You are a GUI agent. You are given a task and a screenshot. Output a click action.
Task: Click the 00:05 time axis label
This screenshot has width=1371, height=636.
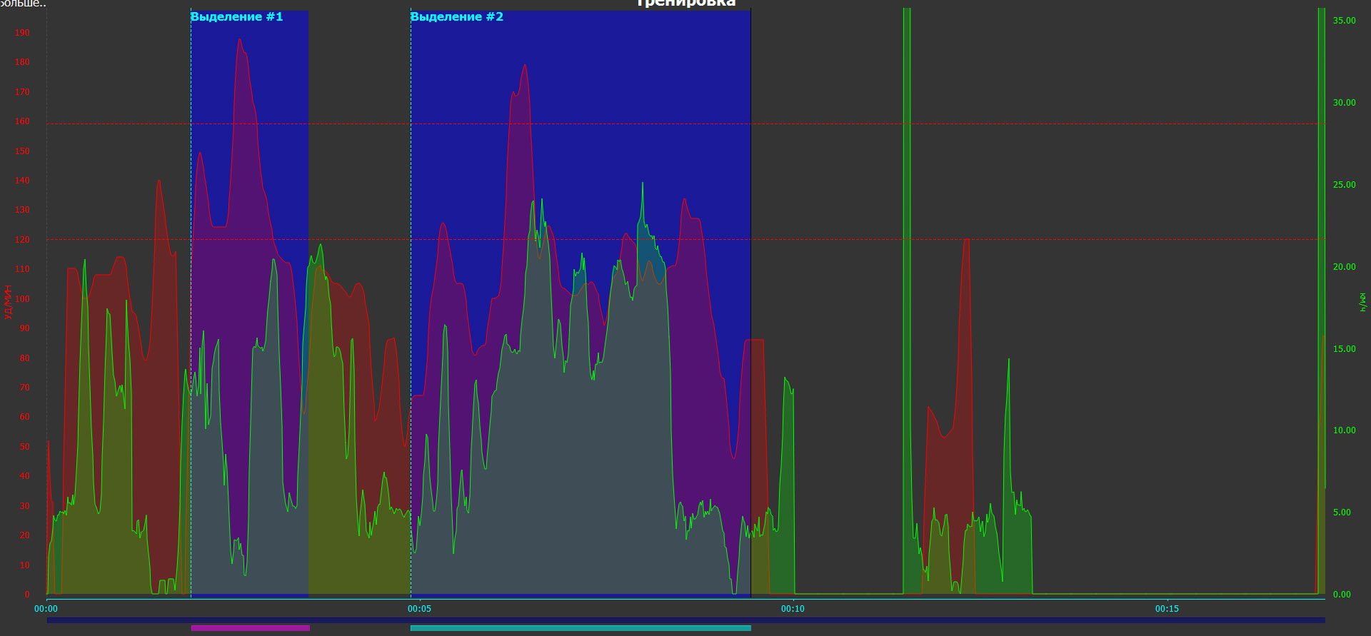pyautogui.click(x=419, y=609)
